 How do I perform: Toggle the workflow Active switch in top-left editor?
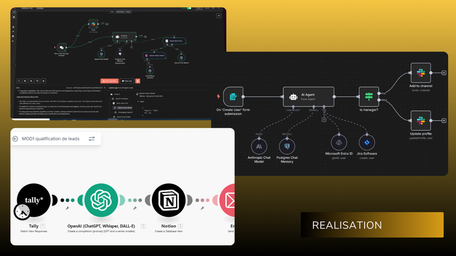click(189, 8)
